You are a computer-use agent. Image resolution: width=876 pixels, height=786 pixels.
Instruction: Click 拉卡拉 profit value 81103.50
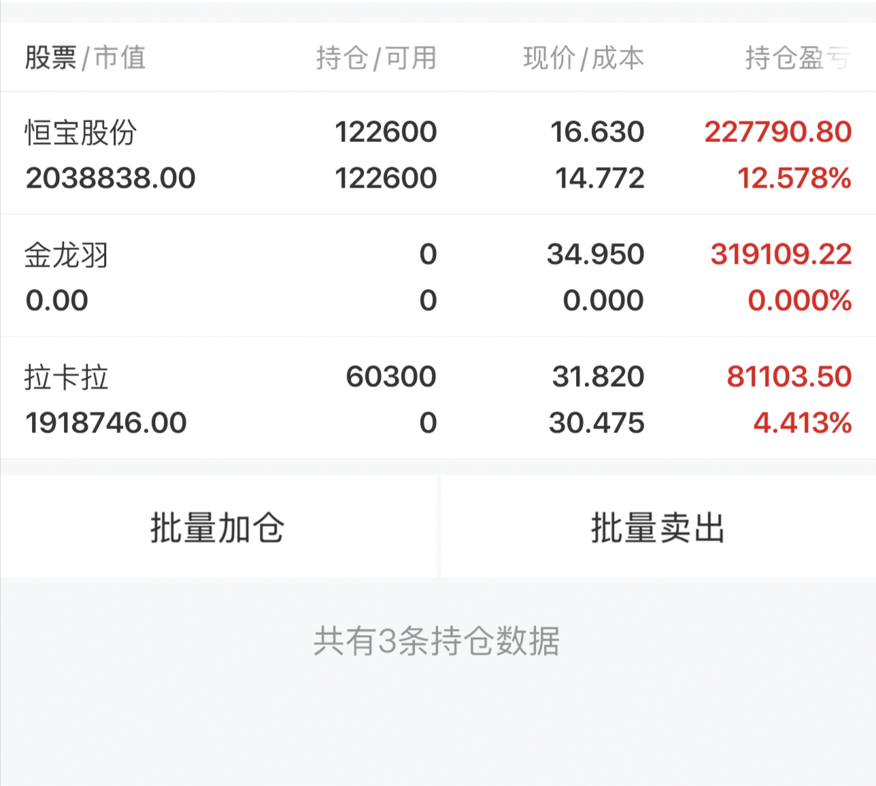point(789,377)
